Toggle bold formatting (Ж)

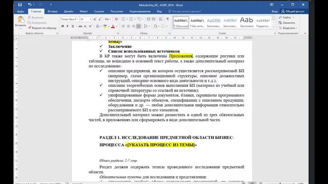coord(63,26)
